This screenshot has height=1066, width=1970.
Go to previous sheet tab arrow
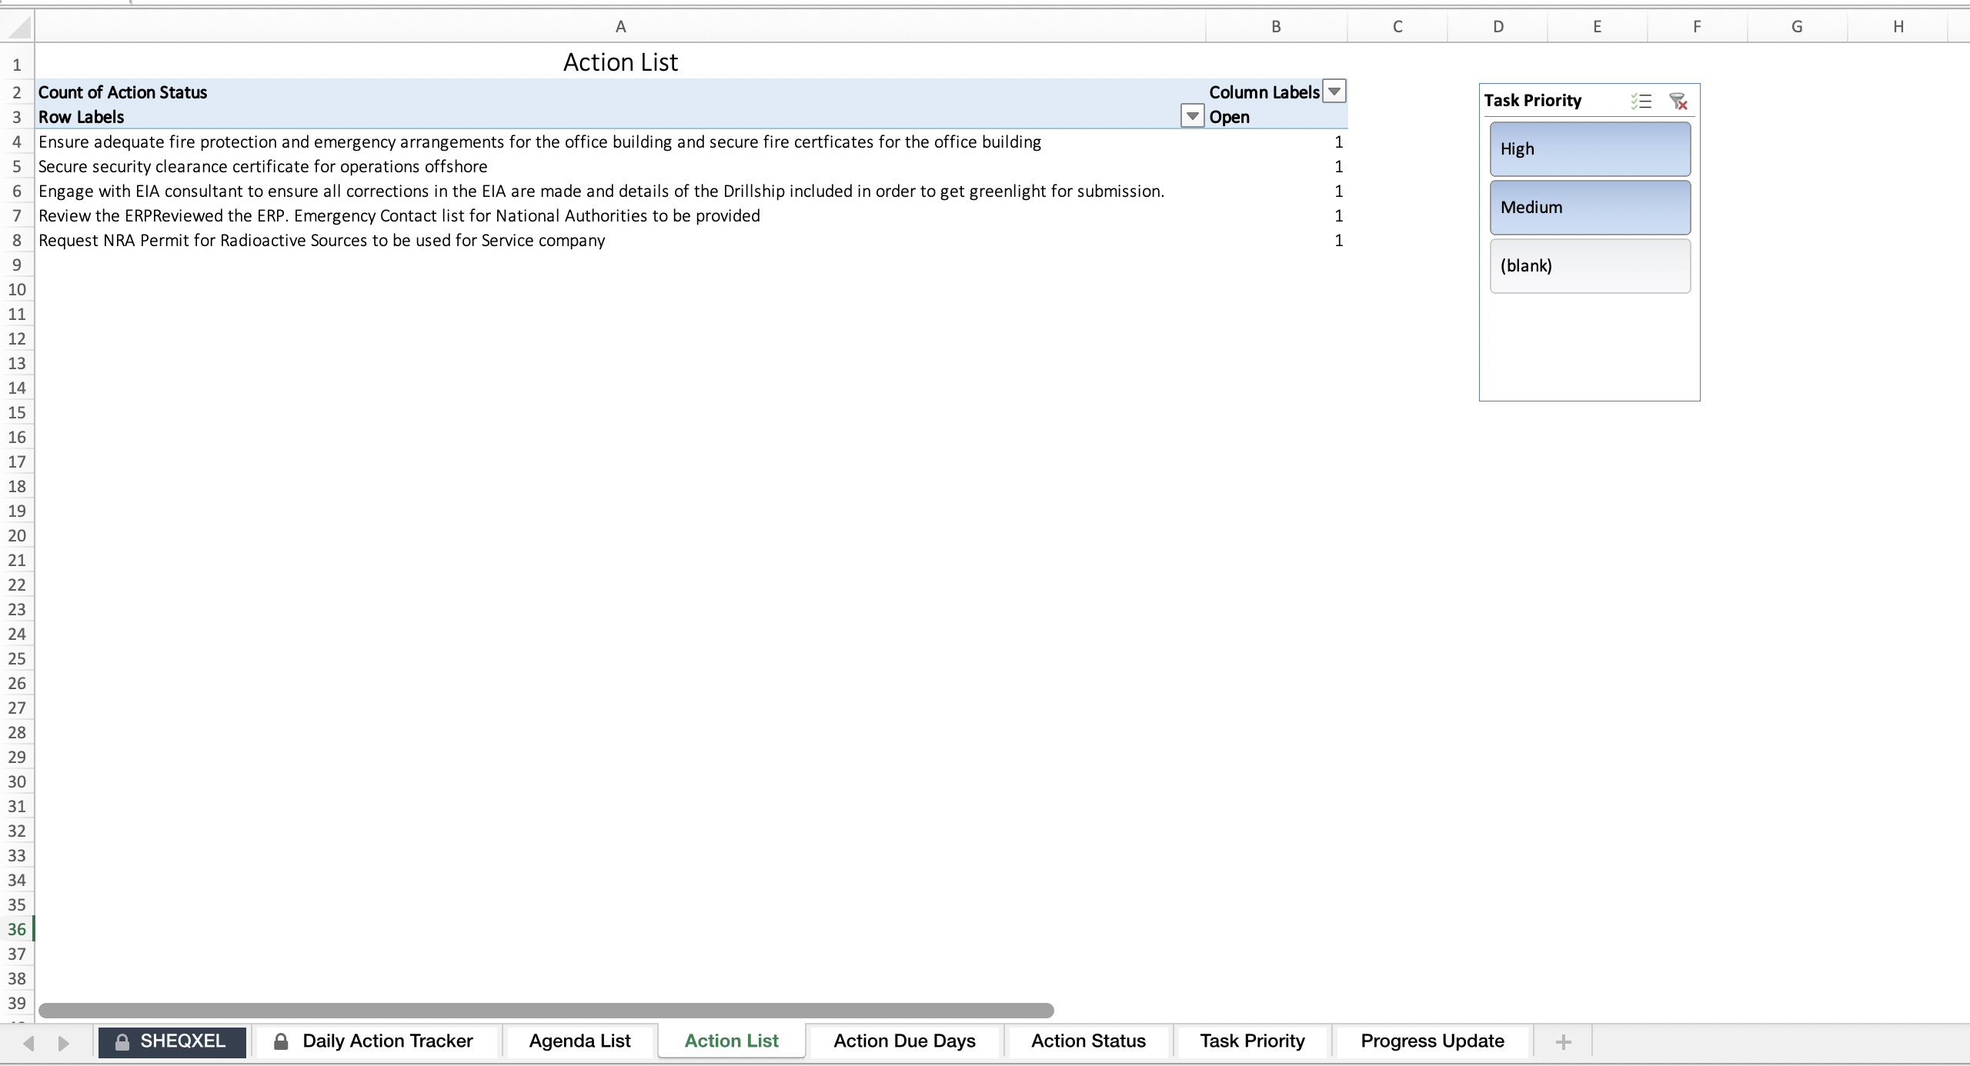[x=29, y=1043]
